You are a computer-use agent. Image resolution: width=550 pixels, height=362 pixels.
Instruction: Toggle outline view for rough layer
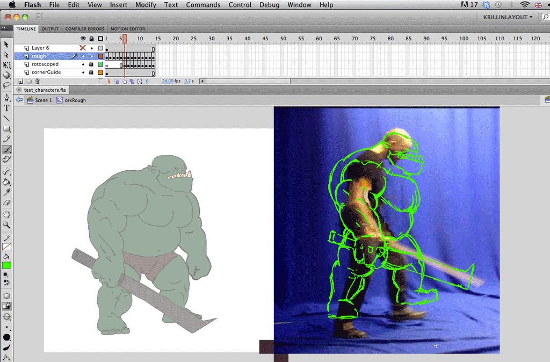(x=100, y=56)
